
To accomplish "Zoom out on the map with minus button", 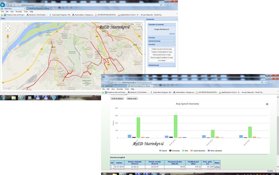I will tap(8, 67).
